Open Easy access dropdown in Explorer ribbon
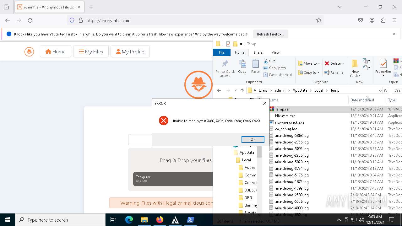The height and width of the screenshot is (226, 402). (366, 68)
